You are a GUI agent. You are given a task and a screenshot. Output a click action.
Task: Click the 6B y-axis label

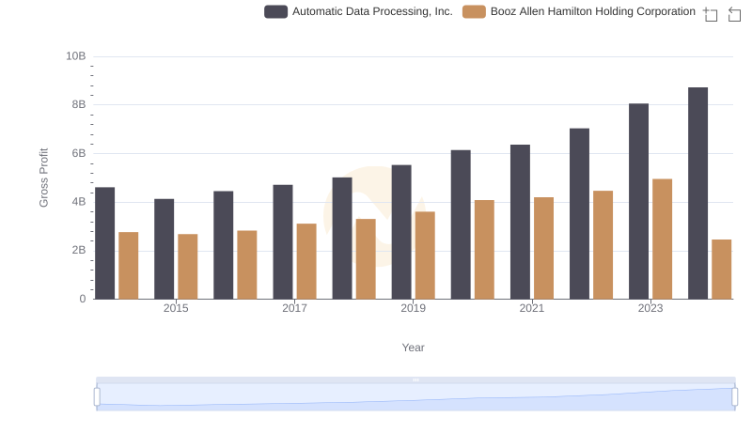tap(79, 153)
